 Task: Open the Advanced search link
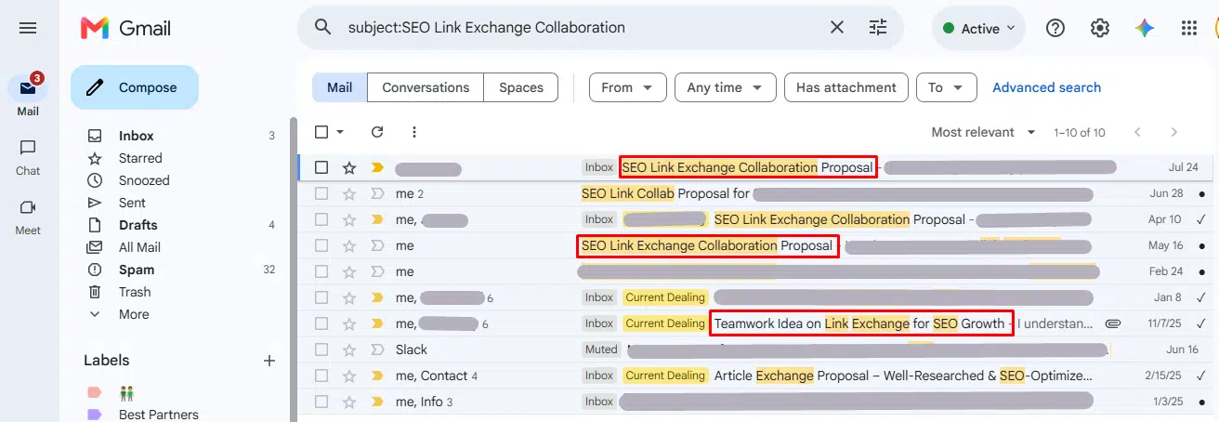[1046, 87]
